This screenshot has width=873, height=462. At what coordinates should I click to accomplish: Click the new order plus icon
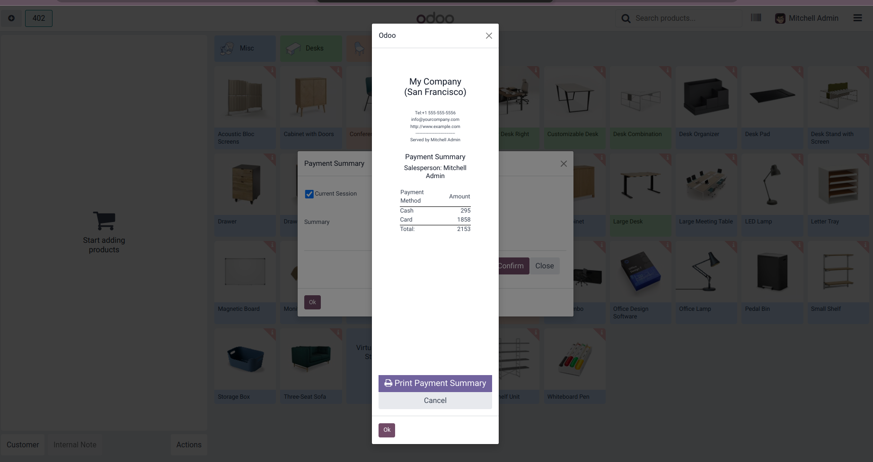click(x=11, y=18)
